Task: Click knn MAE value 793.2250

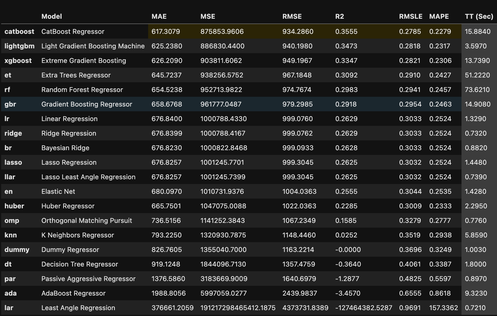Action: coord(167,235)
